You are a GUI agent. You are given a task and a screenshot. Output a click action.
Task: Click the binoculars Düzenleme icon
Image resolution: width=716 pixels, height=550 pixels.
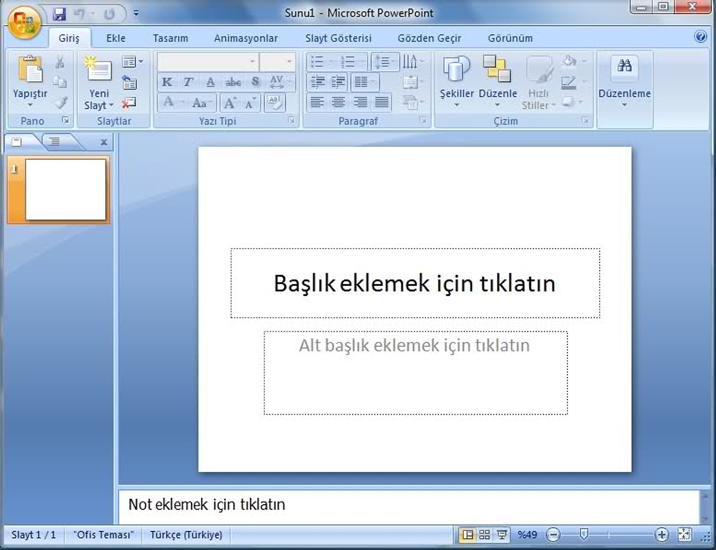(624, 67)
